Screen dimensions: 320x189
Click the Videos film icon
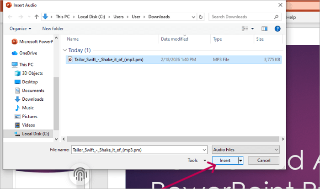coord(17,125)
